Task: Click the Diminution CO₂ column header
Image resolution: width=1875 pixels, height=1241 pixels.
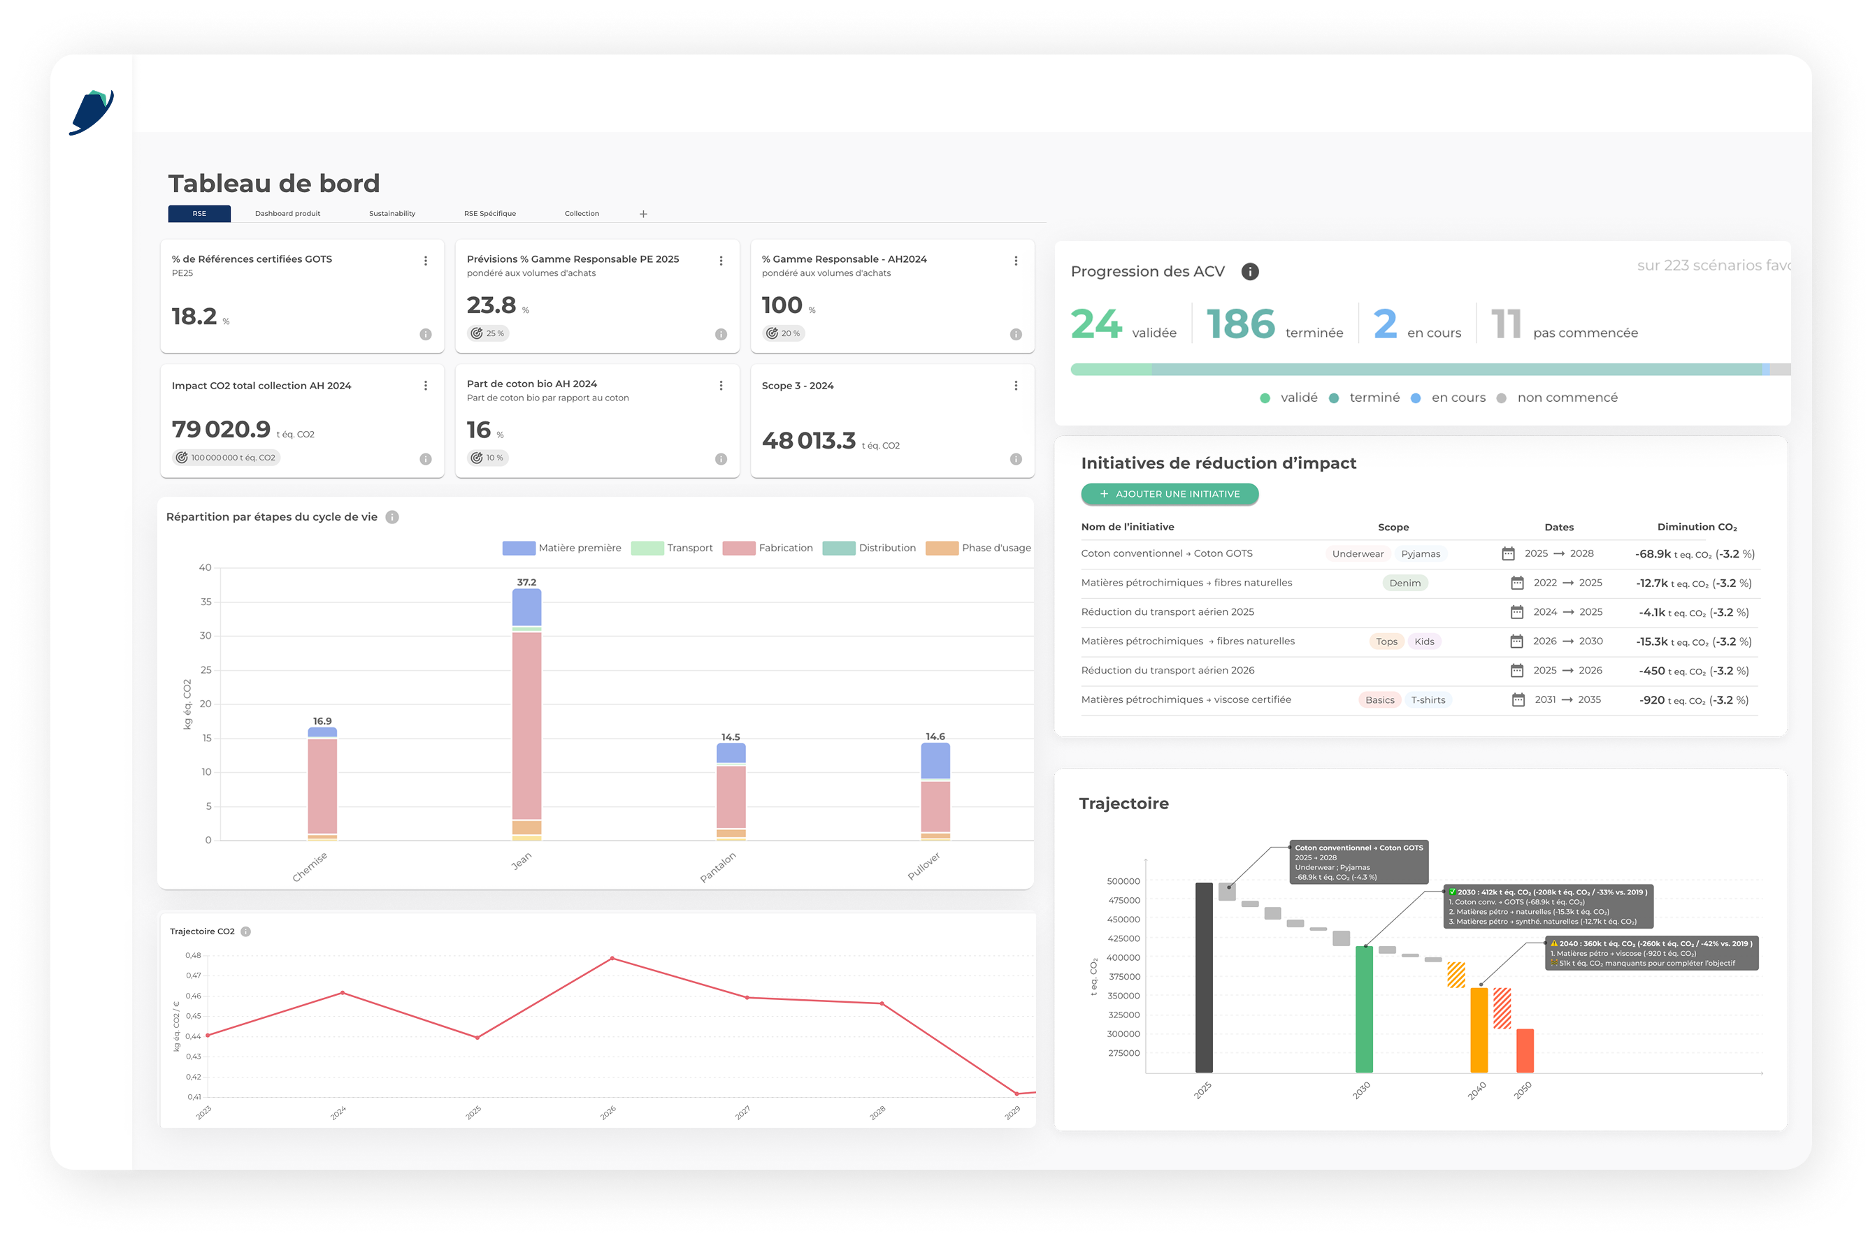Action: coord(1698,528)
